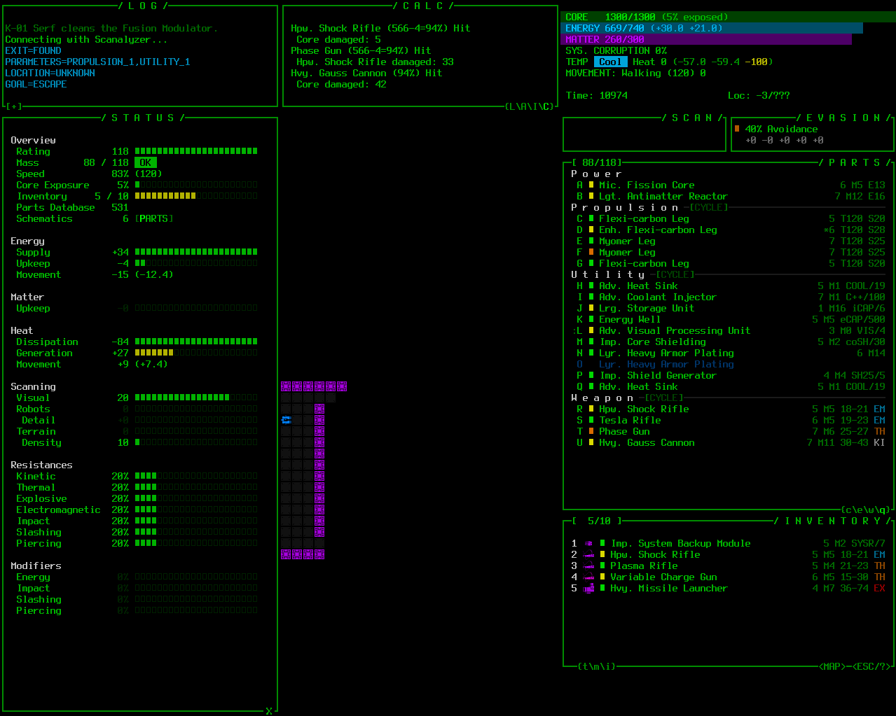Click inventory slot 2 Hpw. Shock Rifle icon
The width and height of the screenshot is (896, 716).
click(x=589, y=554)
